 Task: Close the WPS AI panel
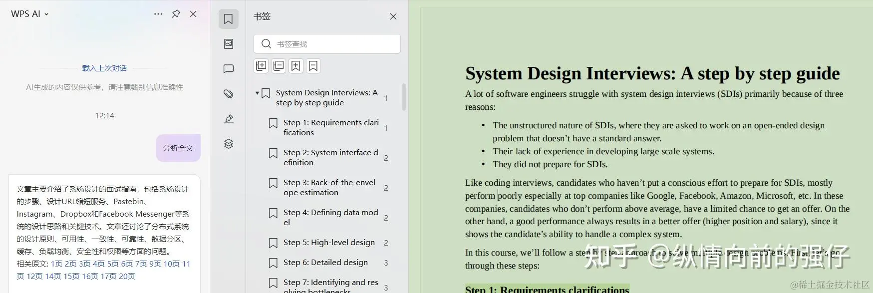[193, 14]
